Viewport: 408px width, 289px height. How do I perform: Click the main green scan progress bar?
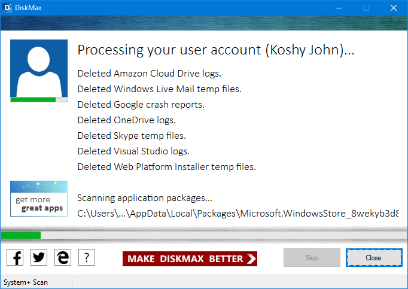(x=204, y=235)
